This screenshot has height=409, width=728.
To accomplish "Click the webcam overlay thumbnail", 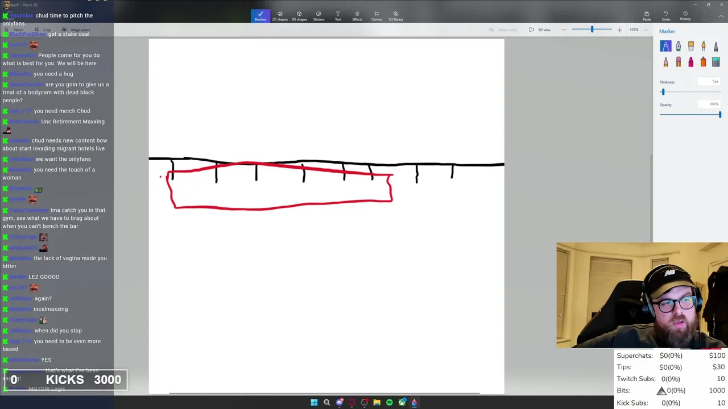I will pos(642,295).
